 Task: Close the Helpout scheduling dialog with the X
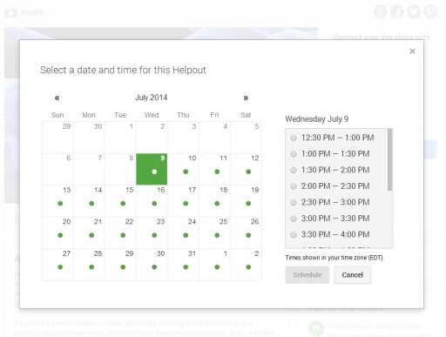point(412,51)
